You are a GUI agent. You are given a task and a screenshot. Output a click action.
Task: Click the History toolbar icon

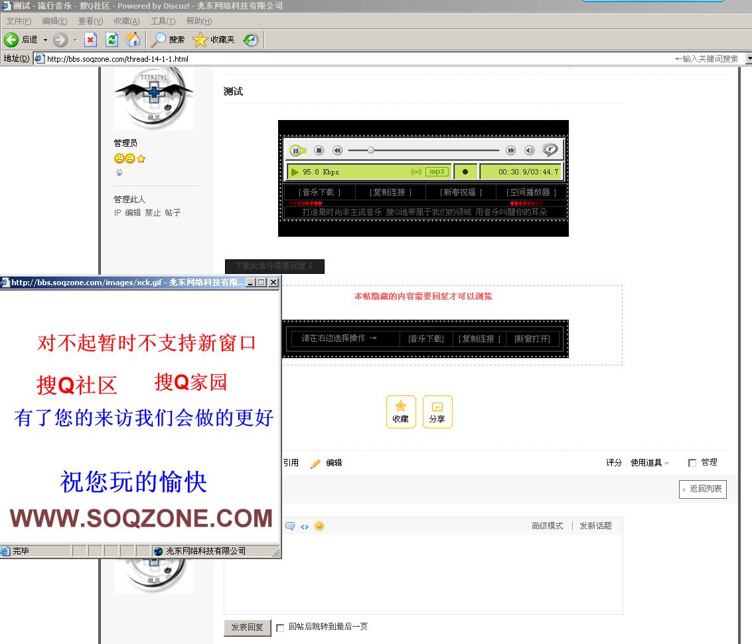pos(250,39)
